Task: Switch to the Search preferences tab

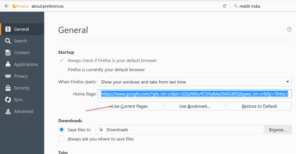Action: [20, 41]
